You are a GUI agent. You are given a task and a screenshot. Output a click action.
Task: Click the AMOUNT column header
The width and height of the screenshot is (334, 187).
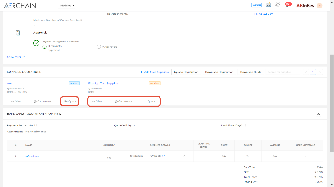tap(275, 145)
